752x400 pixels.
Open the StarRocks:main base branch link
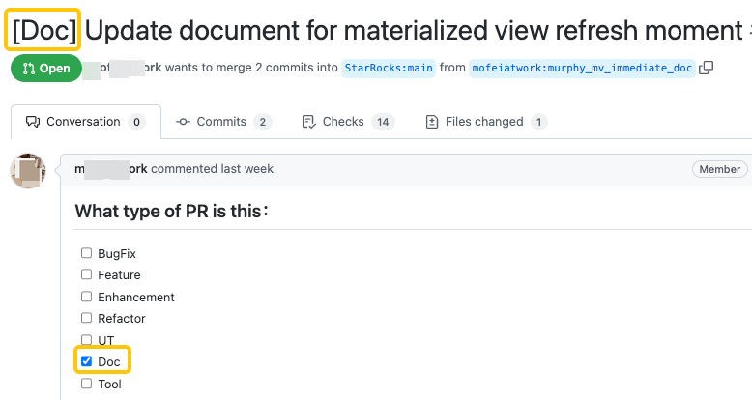(388, 69)
